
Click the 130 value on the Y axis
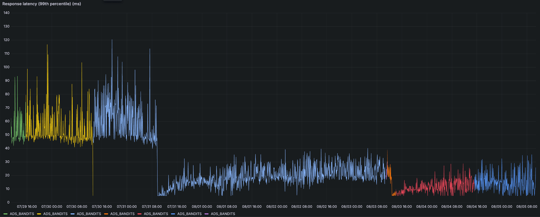coord(7,26)
